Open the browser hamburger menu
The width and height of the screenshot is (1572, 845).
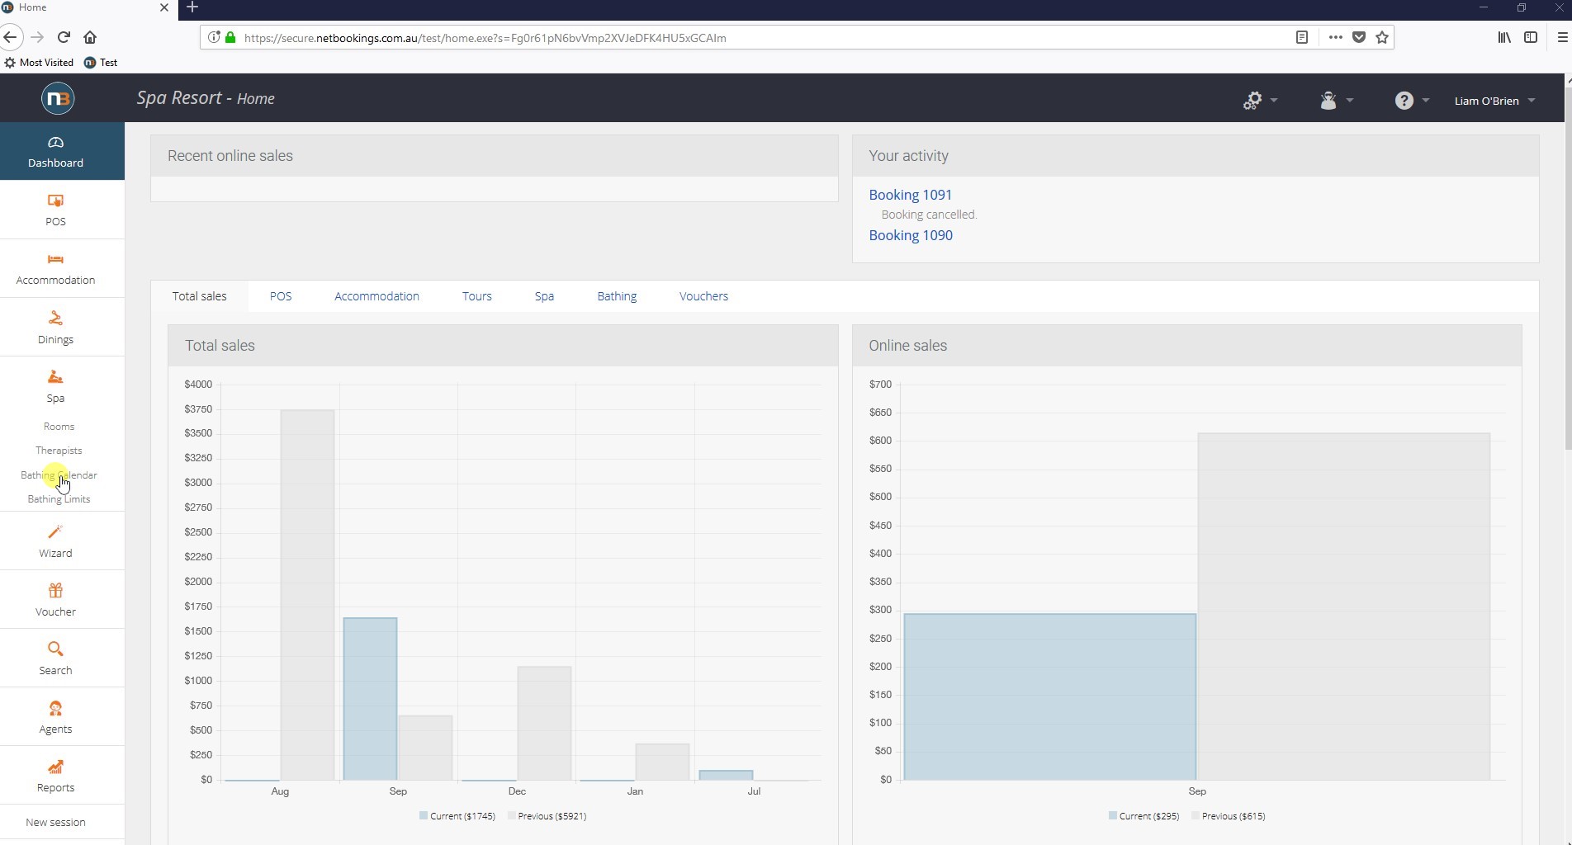tap(1562, 37)
